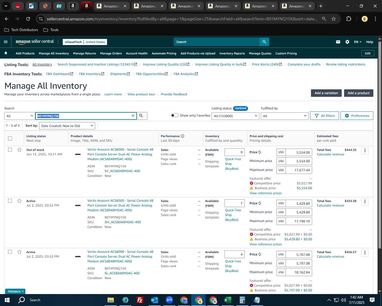Open Zoom from the taskbar
Viewport: 382px width, 306px height.
[169, 300]
